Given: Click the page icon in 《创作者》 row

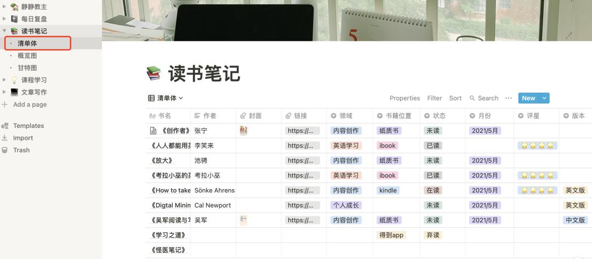Looking at the screenshot, I should [153, 131].
